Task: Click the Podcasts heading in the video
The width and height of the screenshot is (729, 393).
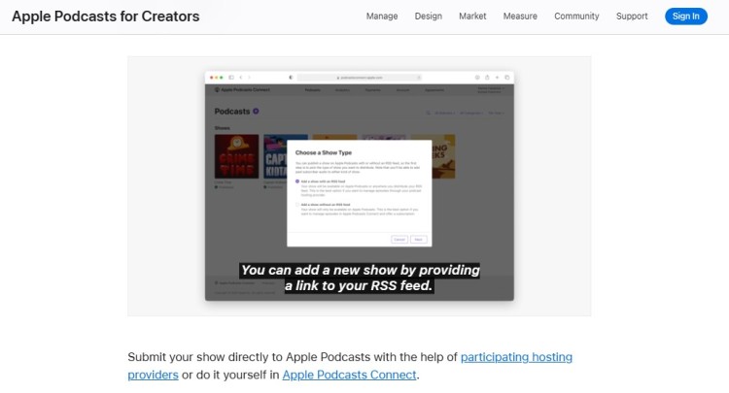Action: [x=232, y=112]
